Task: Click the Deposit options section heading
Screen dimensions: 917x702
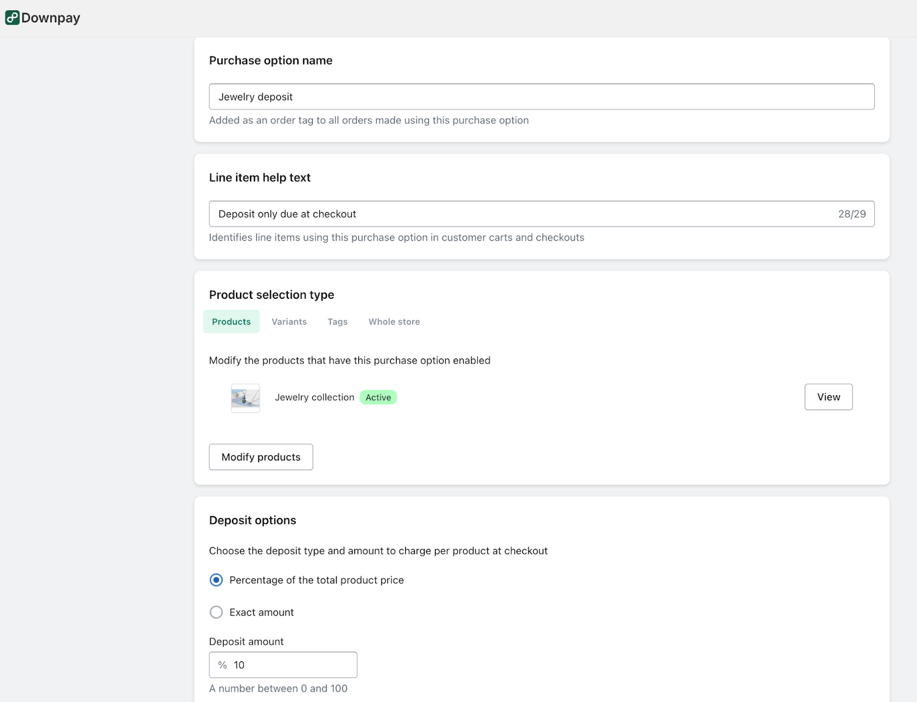Action: pos(252,520)
